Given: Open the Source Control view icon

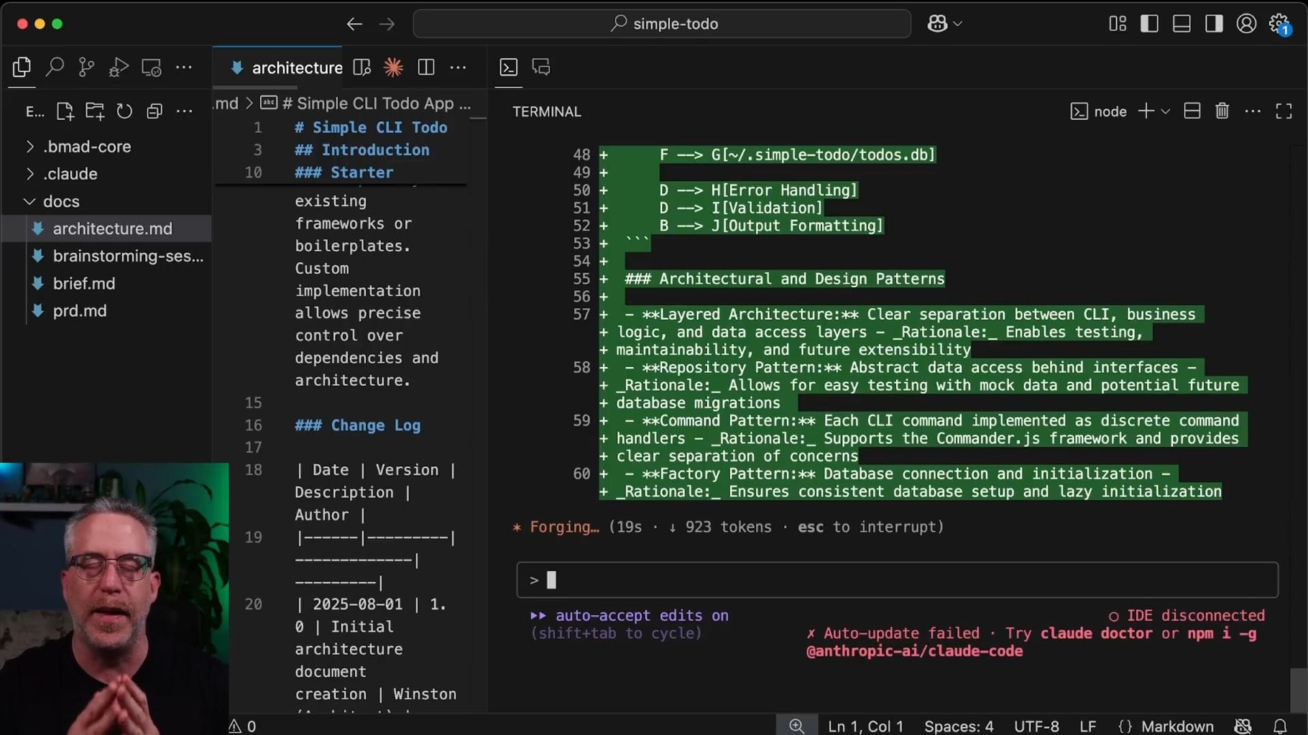Looking at the screenshot, I should pos(87,67).
